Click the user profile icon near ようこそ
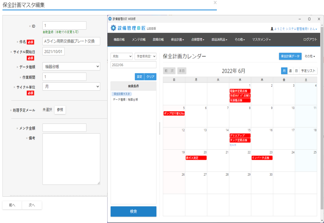This screenshot has width=324, height=223. 272,29
